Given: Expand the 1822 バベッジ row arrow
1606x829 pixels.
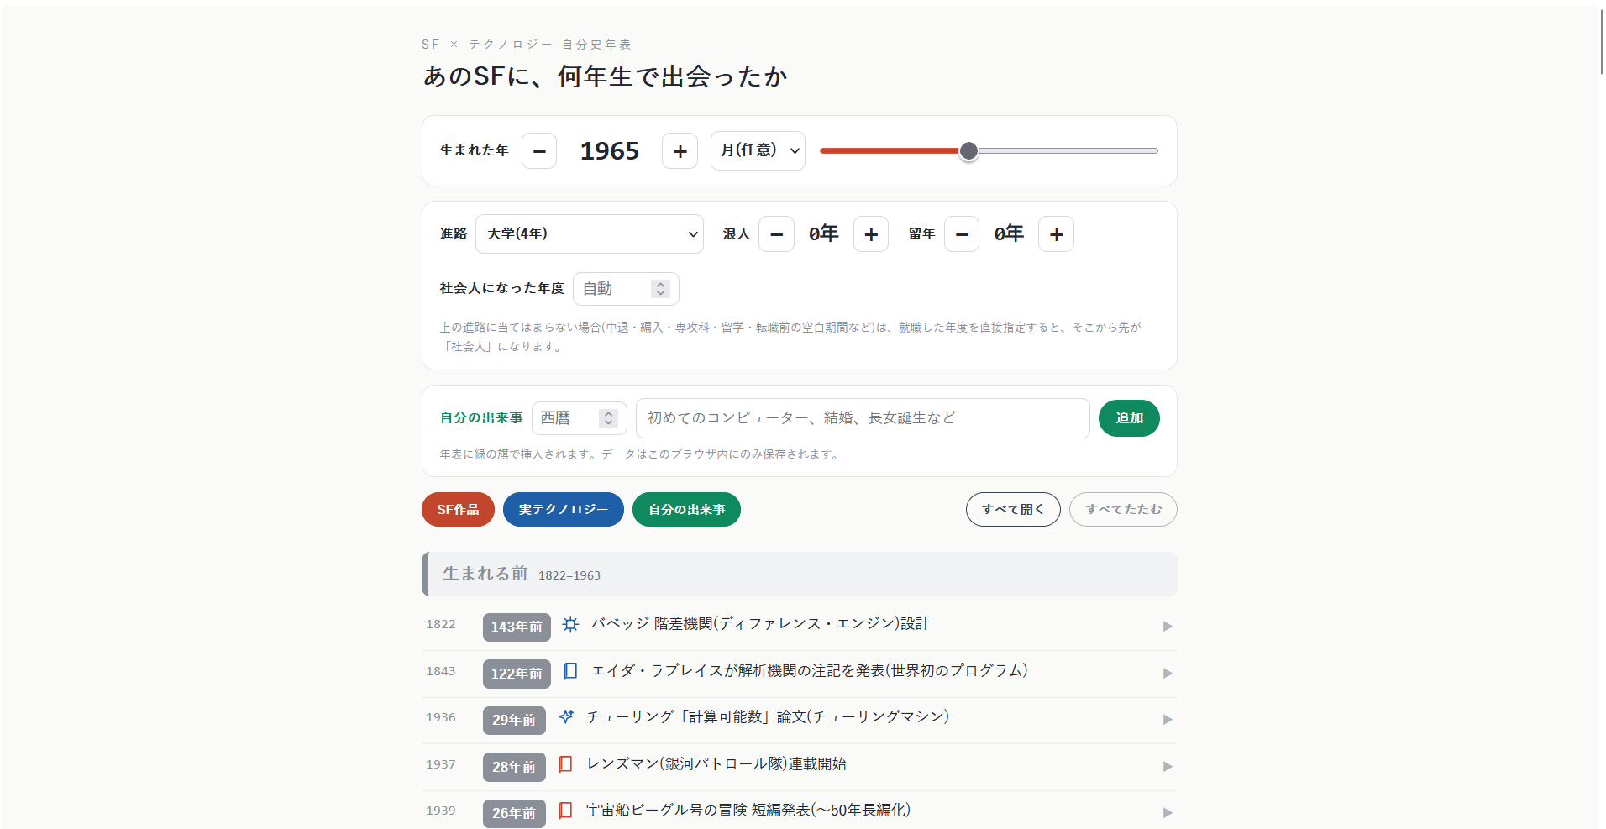Looking at the screenshot, I should coord(1168,627).
